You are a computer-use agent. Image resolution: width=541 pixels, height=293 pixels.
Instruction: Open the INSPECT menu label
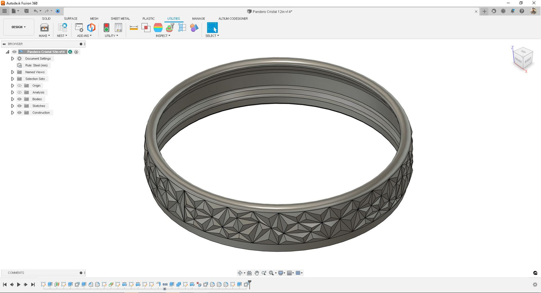coord(162,36)
